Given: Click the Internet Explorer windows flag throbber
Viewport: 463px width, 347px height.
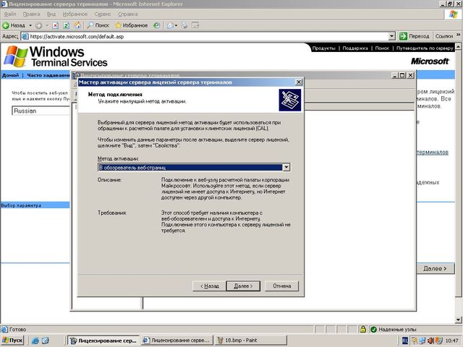Looking at the screenshot, I should pyautogui.click(x=453, y=14).
